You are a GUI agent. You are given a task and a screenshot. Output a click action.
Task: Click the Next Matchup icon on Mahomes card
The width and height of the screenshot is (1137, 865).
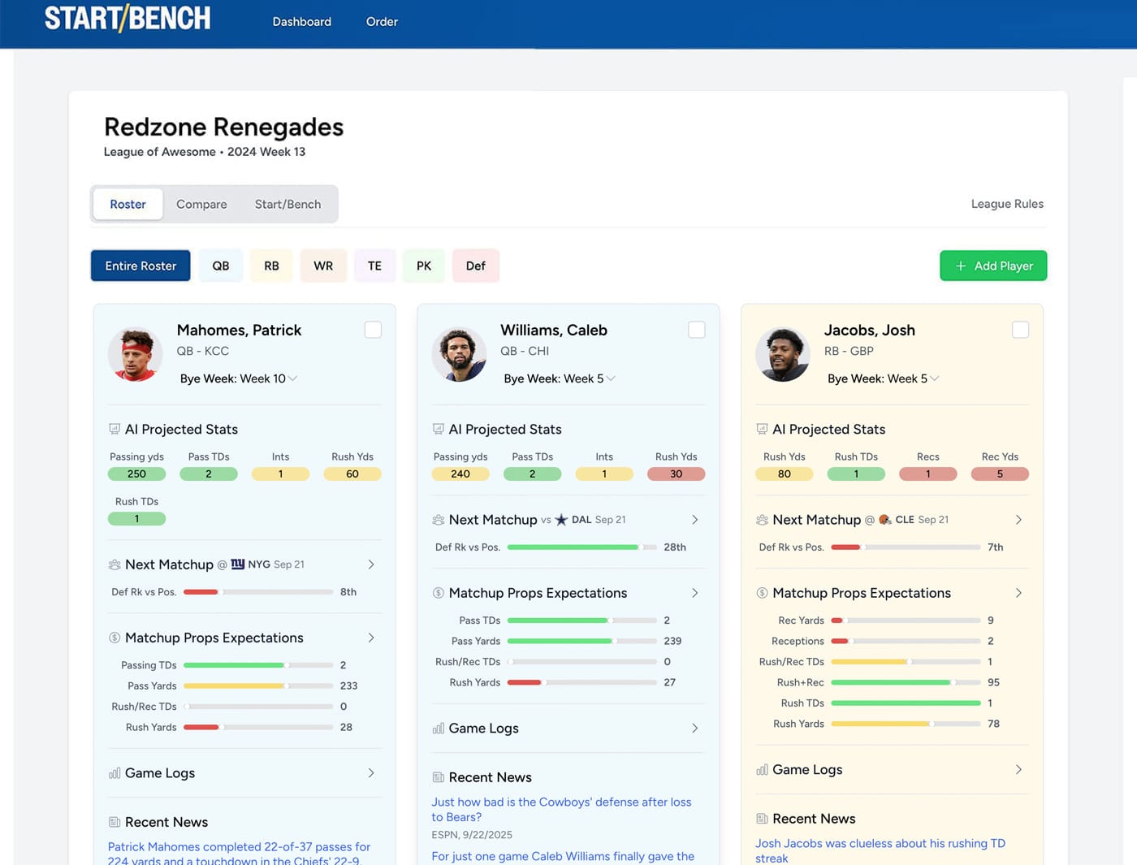[x=115, y=564]
